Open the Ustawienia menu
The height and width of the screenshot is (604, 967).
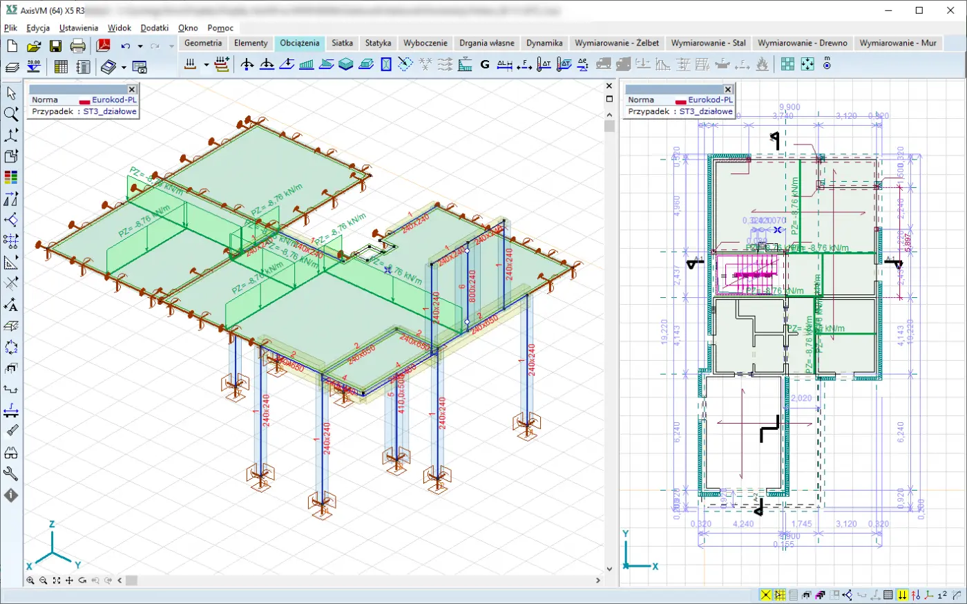79,28
